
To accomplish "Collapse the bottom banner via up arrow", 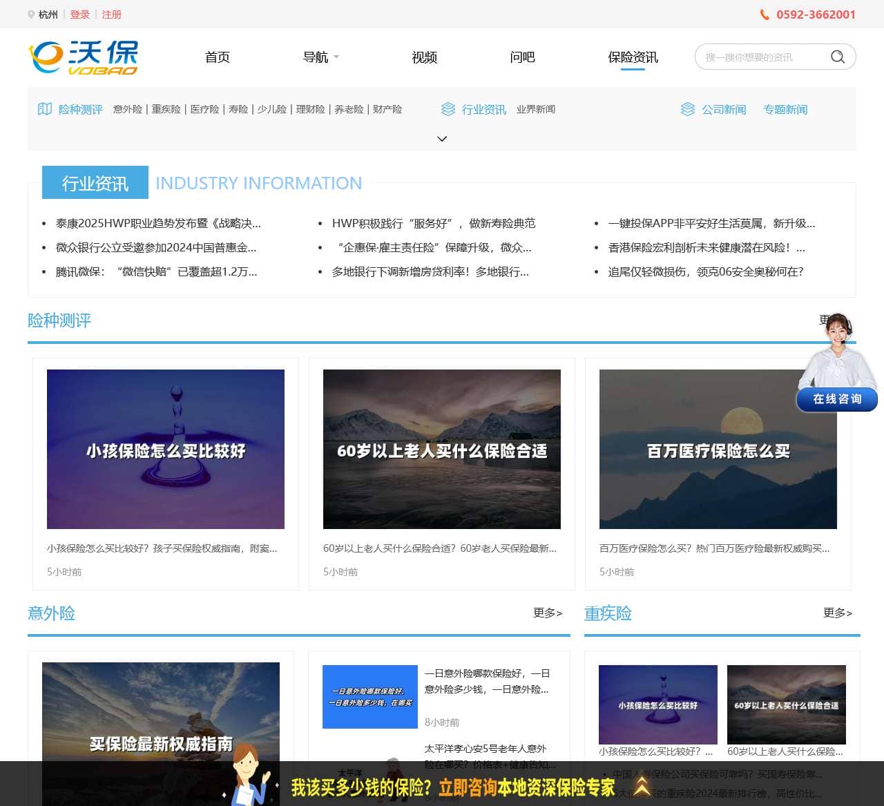I will coord(642,787).
